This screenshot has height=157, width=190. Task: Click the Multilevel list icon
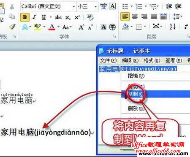tap(153, 6)
